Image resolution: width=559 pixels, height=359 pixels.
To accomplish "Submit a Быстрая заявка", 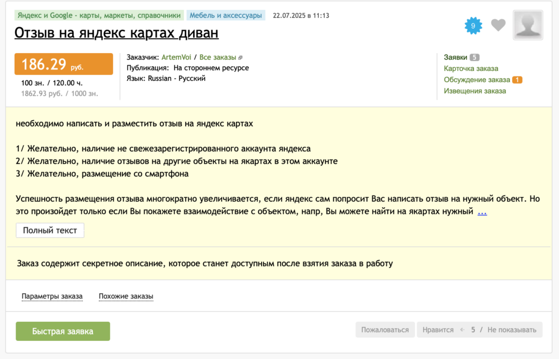I will [x=63, y=331].
